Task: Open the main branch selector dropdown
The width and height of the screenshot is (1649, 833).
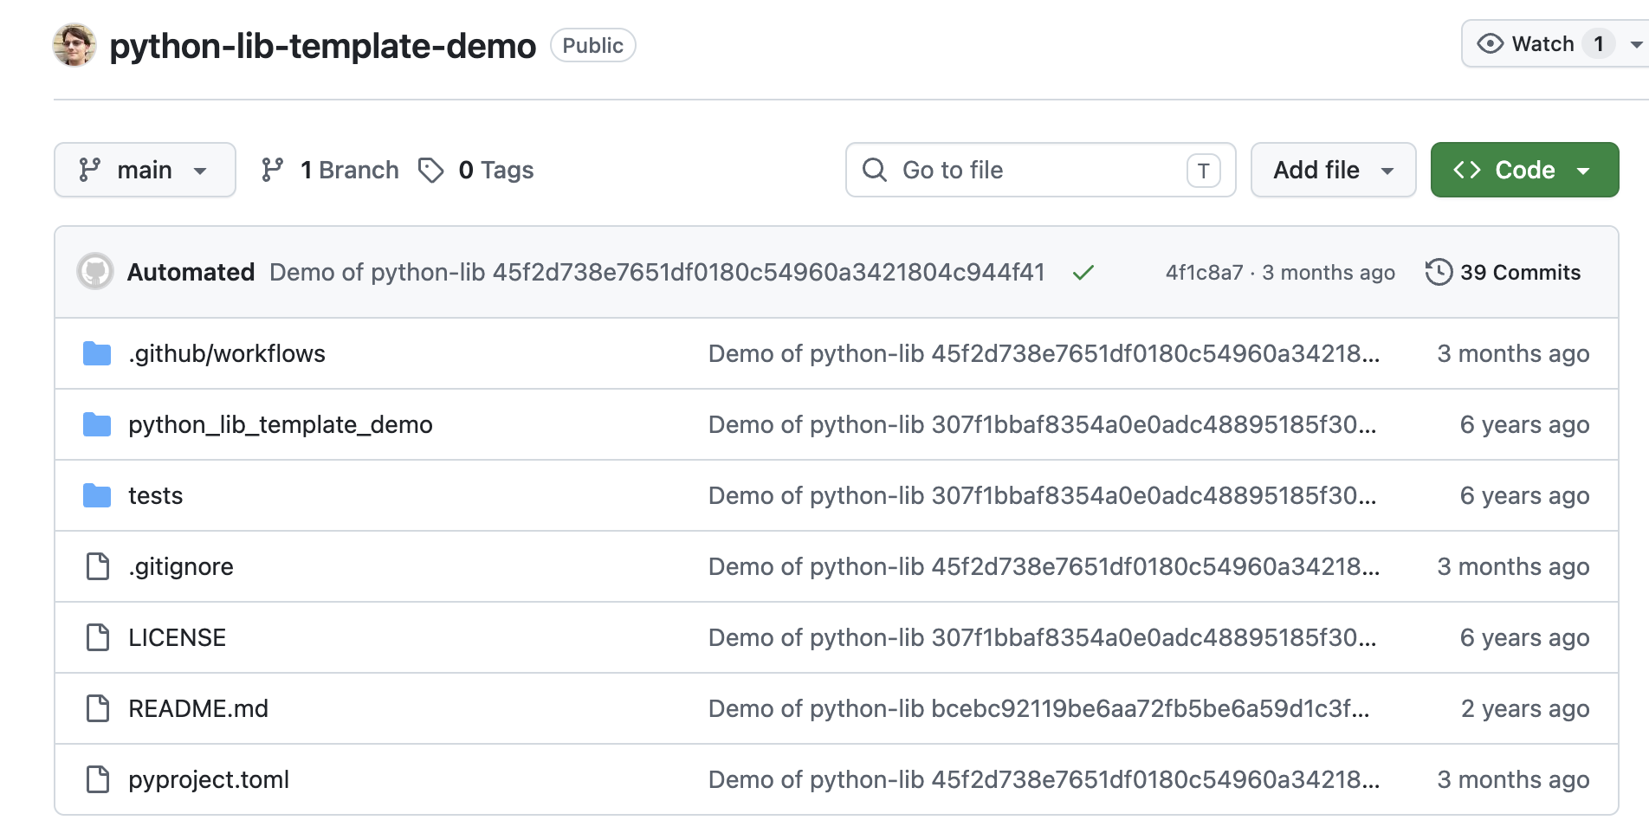Action: 145,170
